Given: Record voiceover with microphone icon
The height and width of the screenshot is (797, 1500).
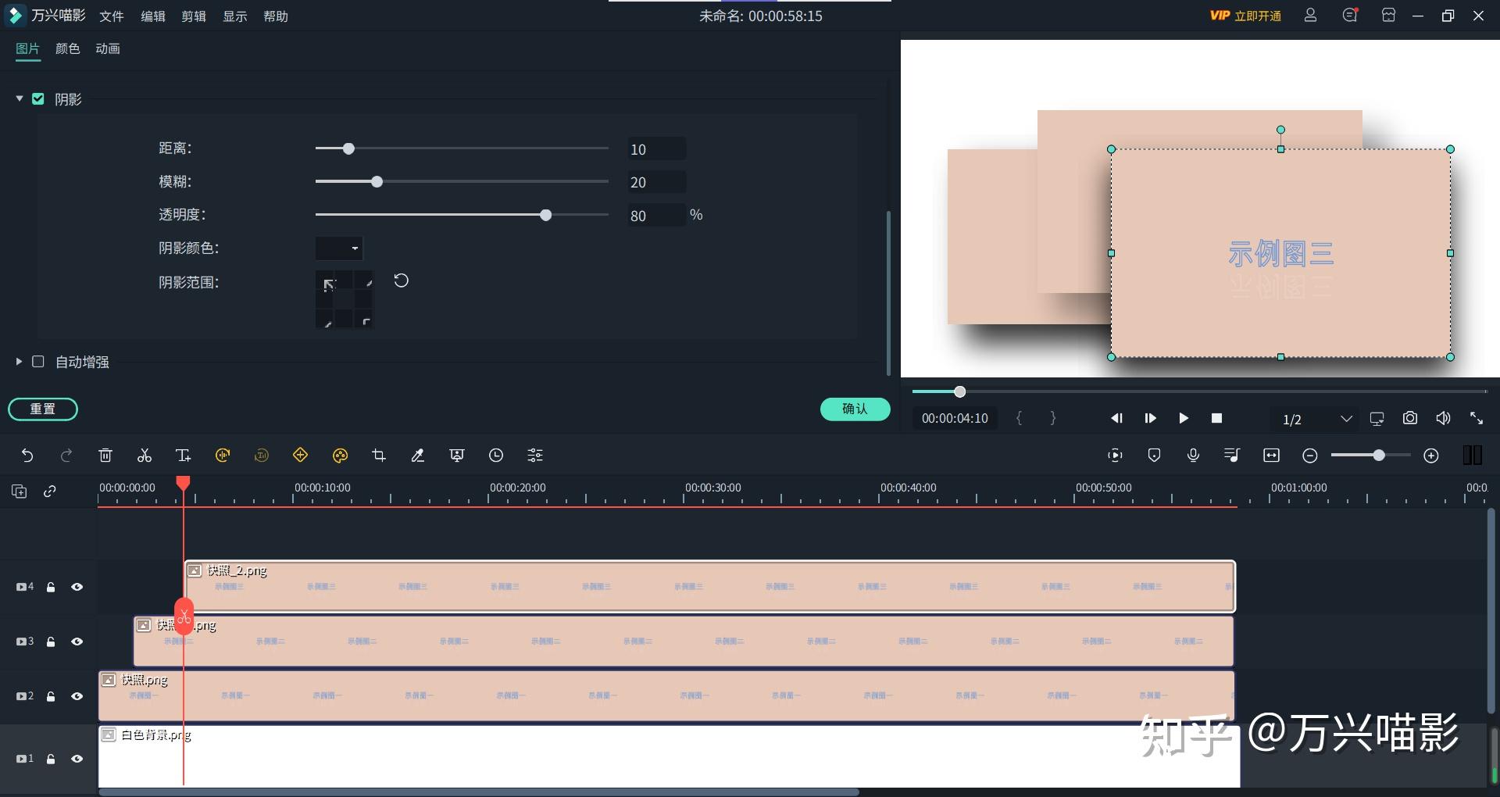Looking at the screenshot, I should coord(1193,456).
